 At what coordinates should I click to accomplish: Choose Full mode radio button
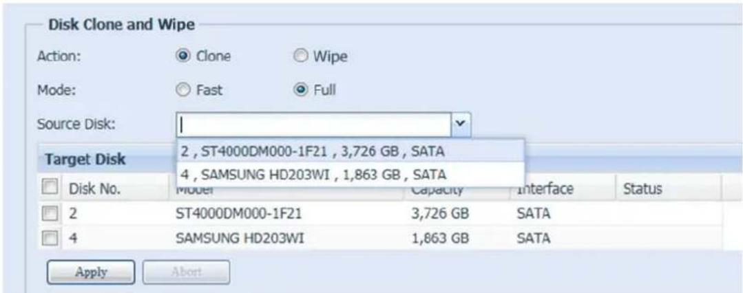[300, 89]
